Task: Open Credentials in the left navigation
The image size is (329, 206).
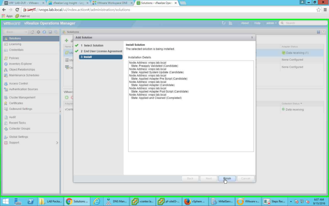Action: pos(16,50)
